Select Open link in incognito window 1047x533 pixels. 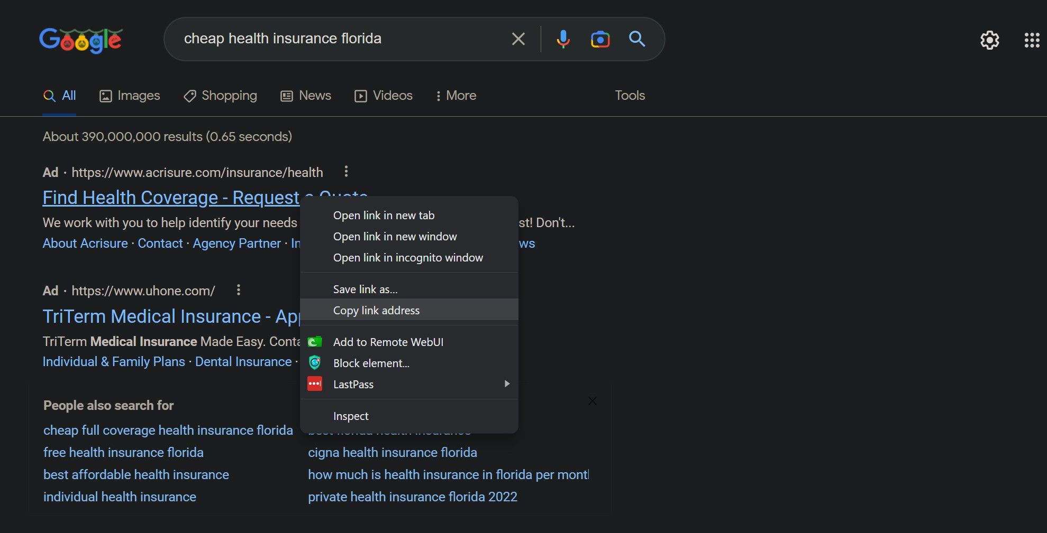tap(408, 258)
